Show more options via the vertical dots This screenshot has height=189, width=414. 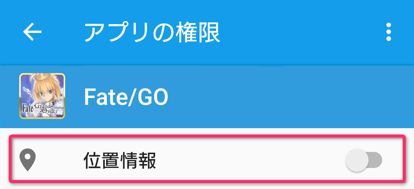click(389, 32)
